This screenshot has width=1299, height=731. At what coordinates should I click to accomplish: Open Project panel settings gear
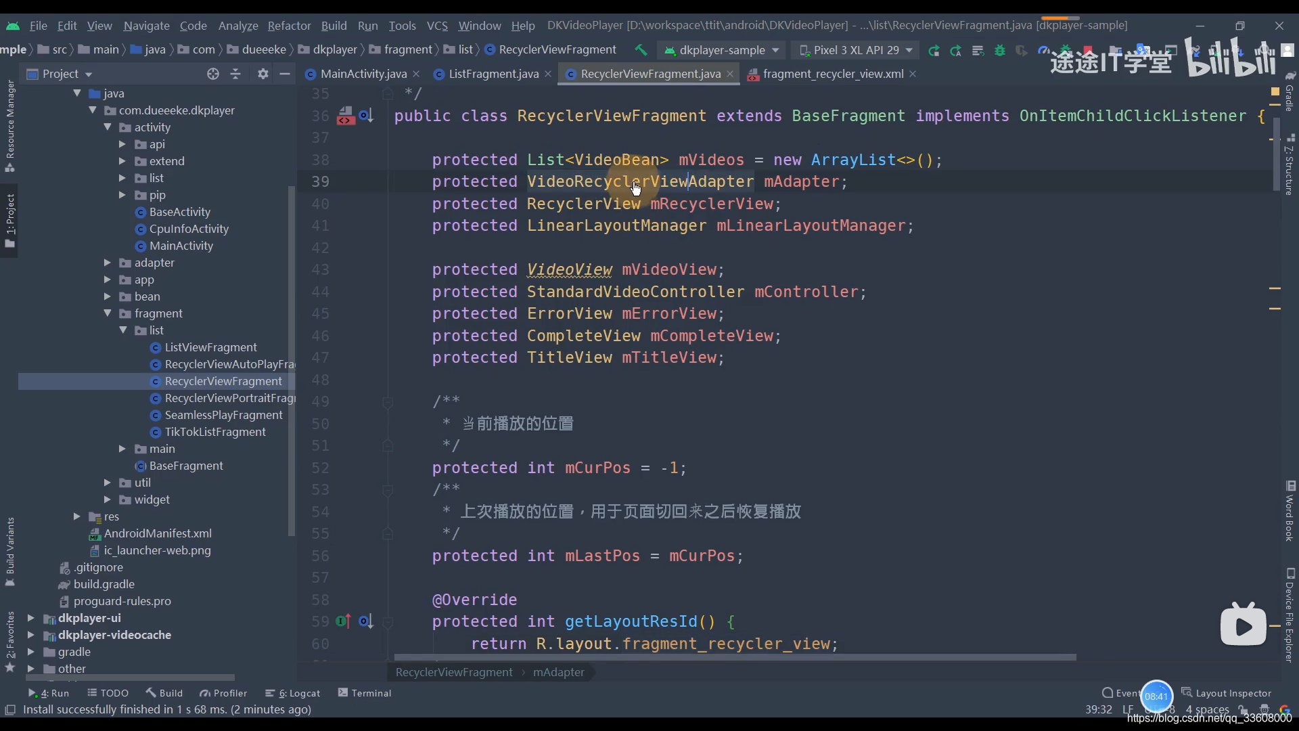(263, 74)
